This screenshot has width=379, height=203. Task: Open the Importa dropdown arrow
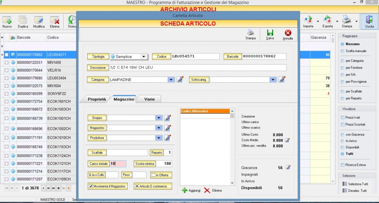pyautogui.click(x=318, y=21)
